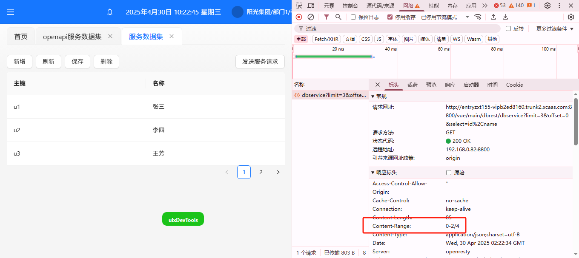Open the 源代码/来源 panel

click(x=380, y=6)
